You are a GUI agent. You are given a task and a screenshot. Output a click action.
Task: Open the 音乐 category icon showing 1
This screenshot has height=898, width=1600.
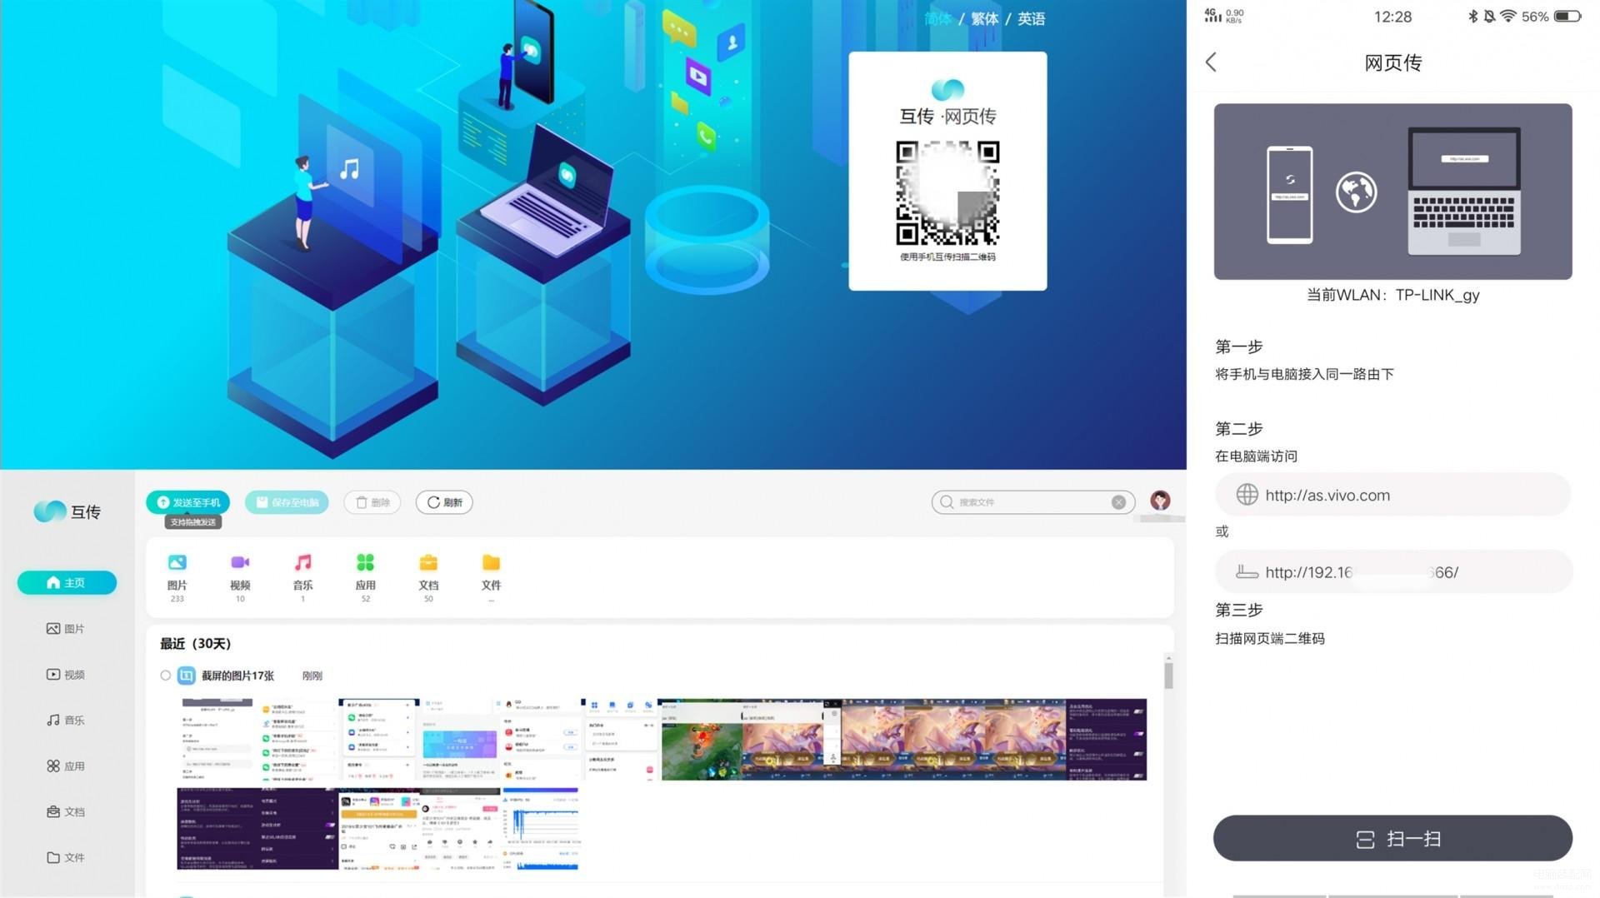click(x=302, y=563)
